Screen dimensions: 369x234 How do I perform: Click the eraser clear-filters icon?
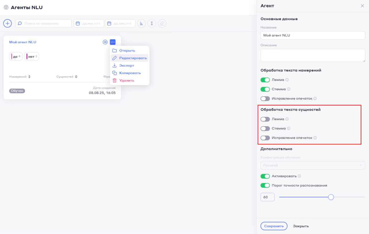(x=162, y=23)
